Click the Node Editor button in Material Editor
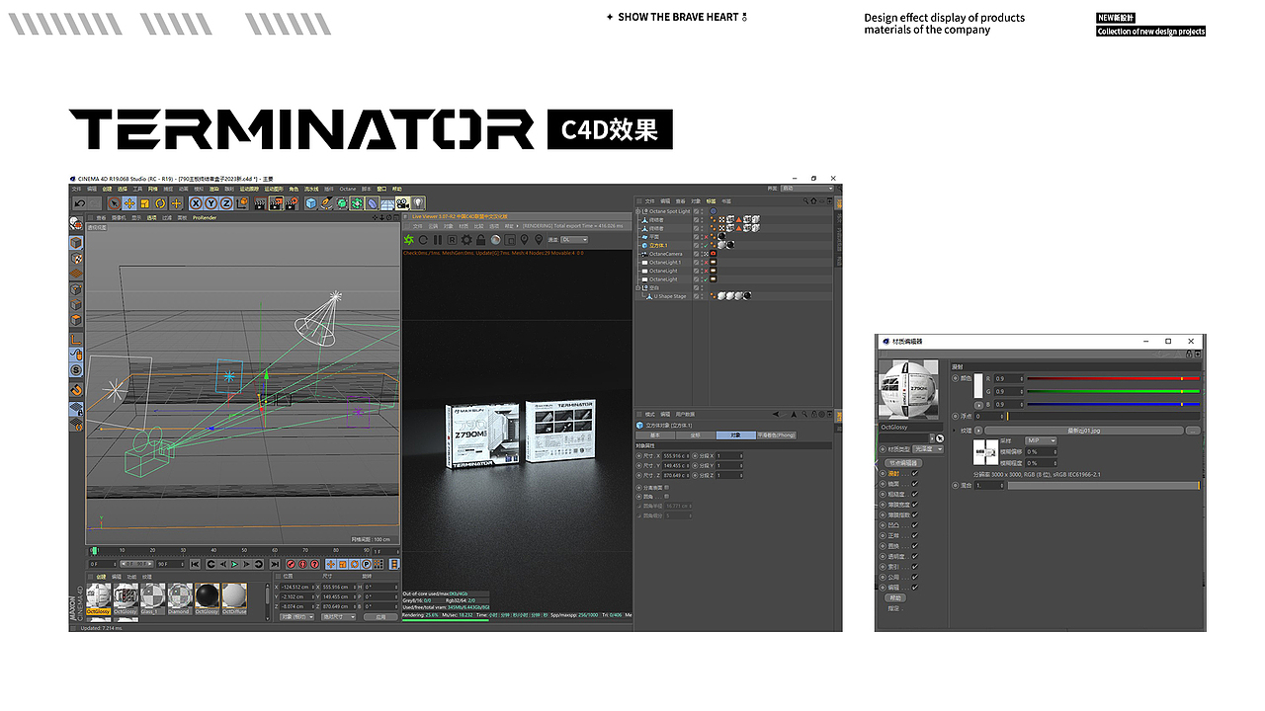The image size is (1265, 711). tap(903, 462)
